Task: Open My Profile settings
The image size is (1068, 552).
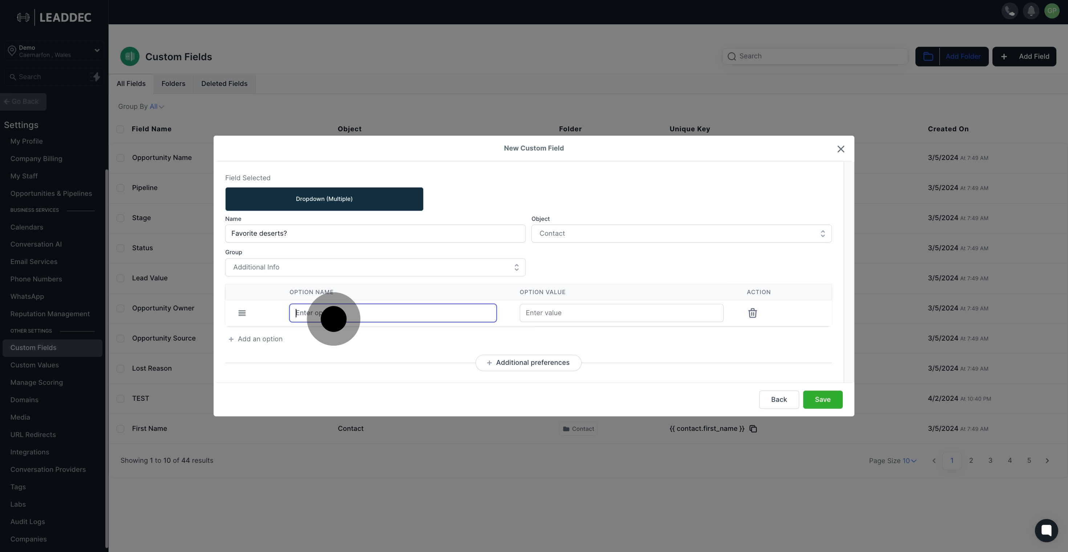Action: (27, 141)
